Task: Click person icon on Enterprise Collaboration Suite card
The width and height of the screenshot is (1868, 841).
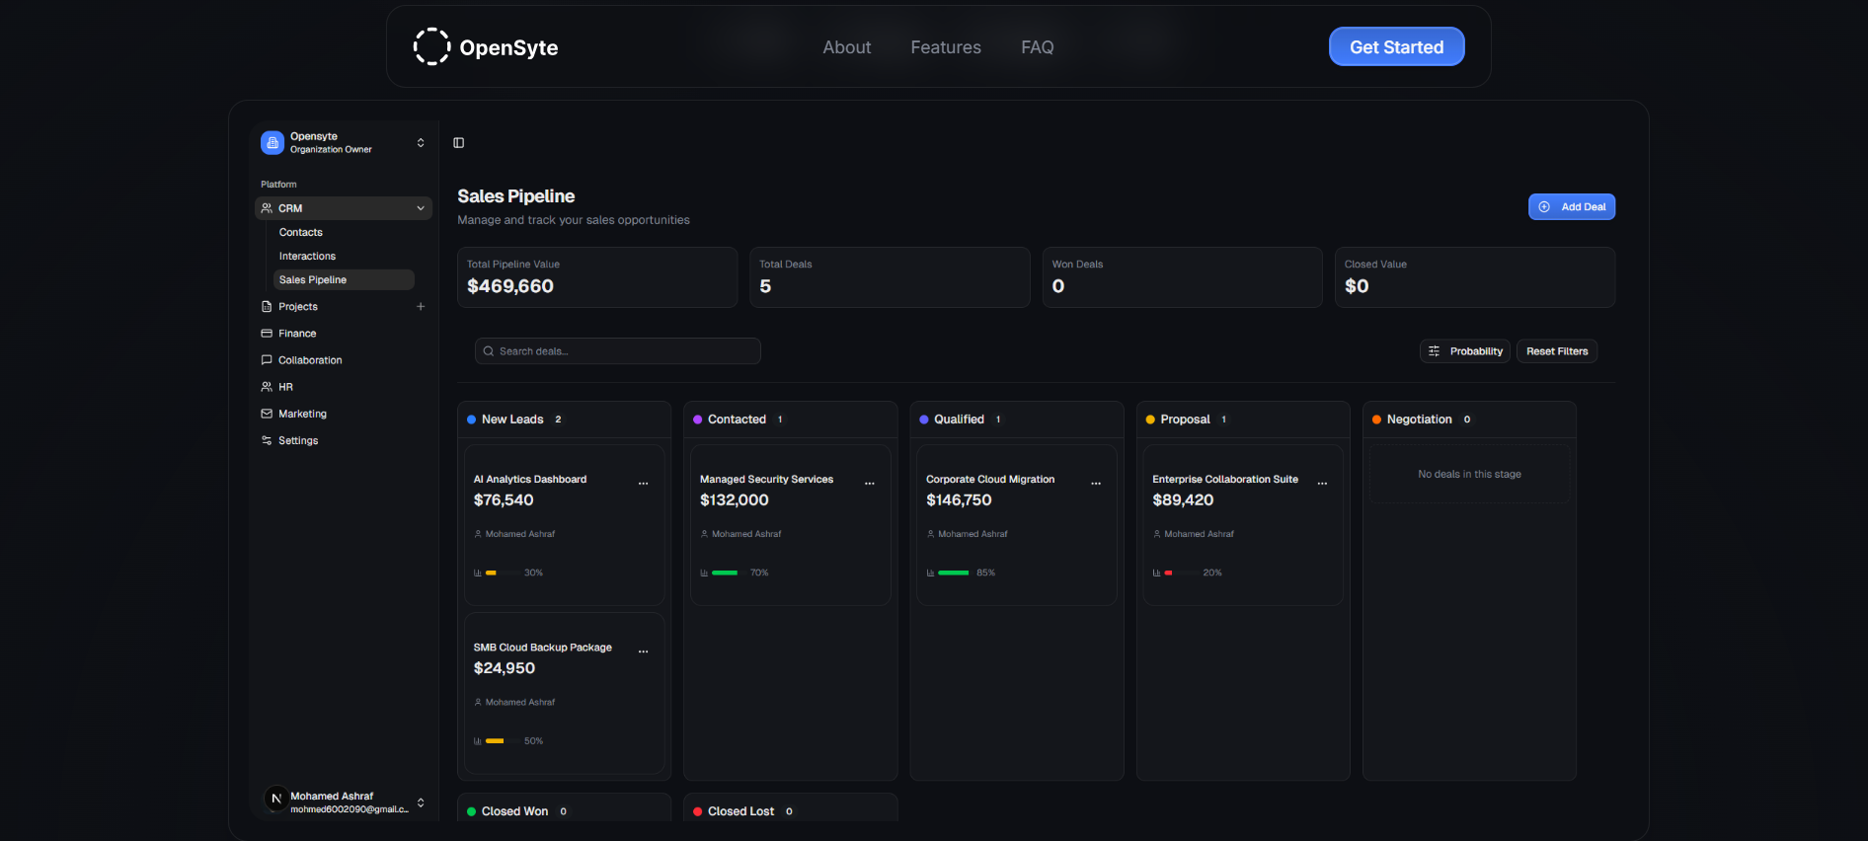Action: [x=1157, y=534]
